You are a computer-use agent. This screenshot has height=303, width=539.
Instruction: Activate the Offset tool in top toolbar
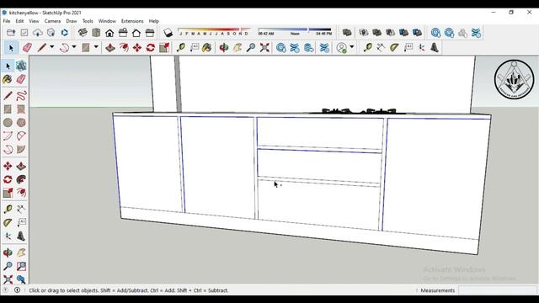coord(124,47)
